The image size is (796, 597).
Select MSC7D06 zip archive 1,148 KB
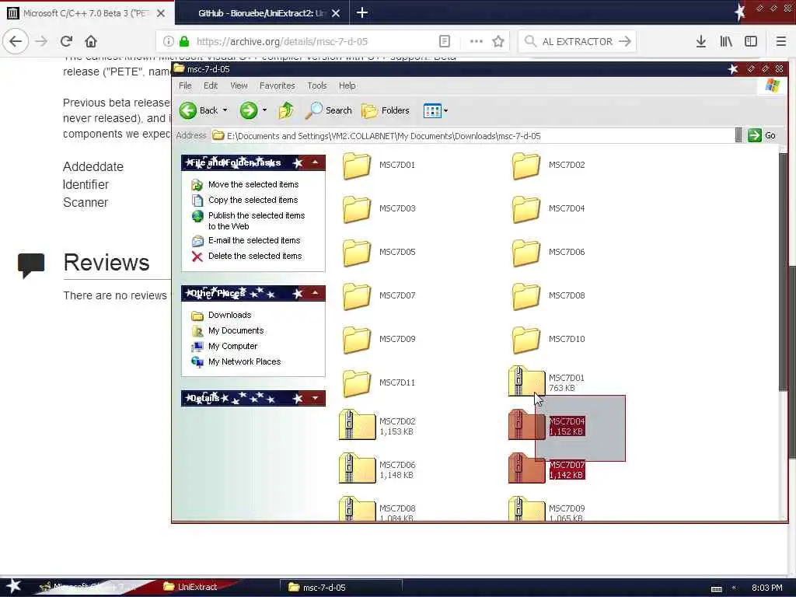coord(357,469)
